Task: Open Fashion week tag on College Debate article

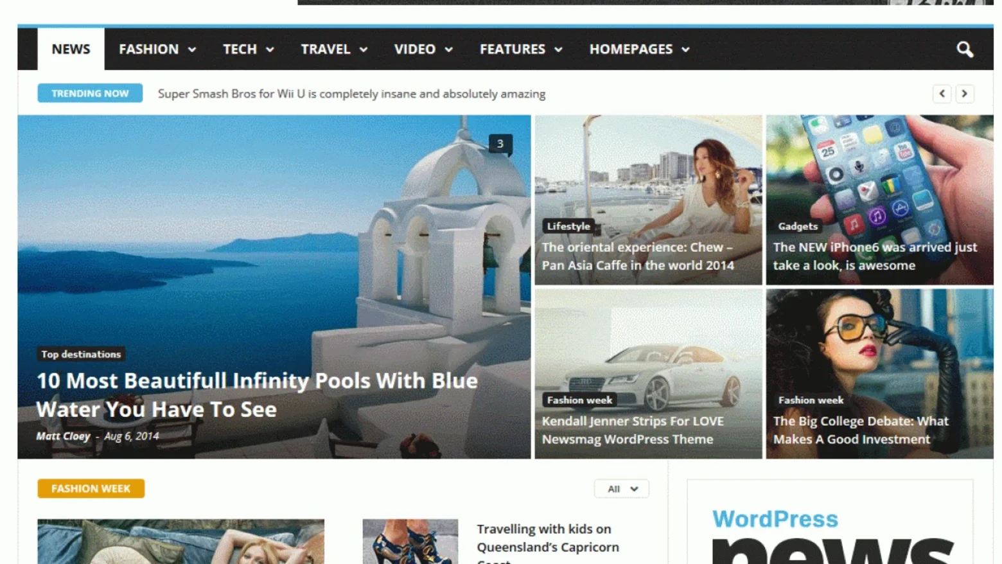Action: tap(811, 400)
